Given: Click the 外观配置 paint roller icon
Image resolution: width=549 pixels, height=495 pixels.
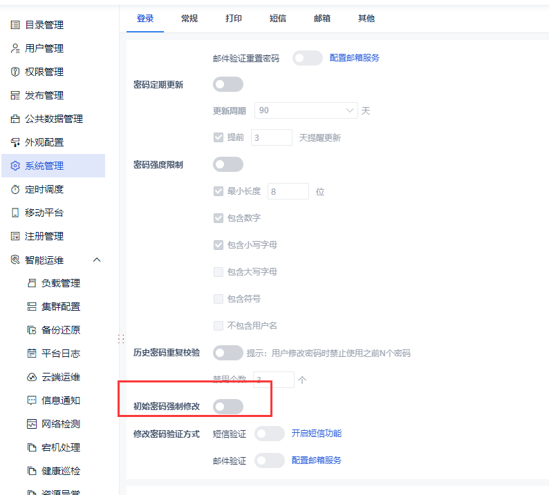Looking at the screenshot, I should coord(15,142).
